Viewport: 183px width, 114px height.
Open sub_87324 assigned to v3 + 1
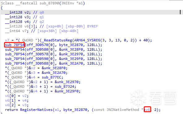(65, 87)
